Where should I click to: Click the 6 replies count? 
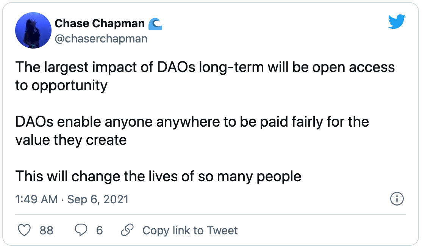(99, 230)
